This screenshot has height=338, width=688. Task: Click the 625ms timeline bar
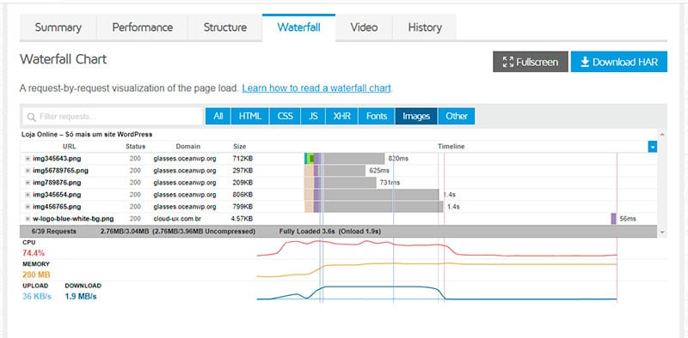pos(335,171)
